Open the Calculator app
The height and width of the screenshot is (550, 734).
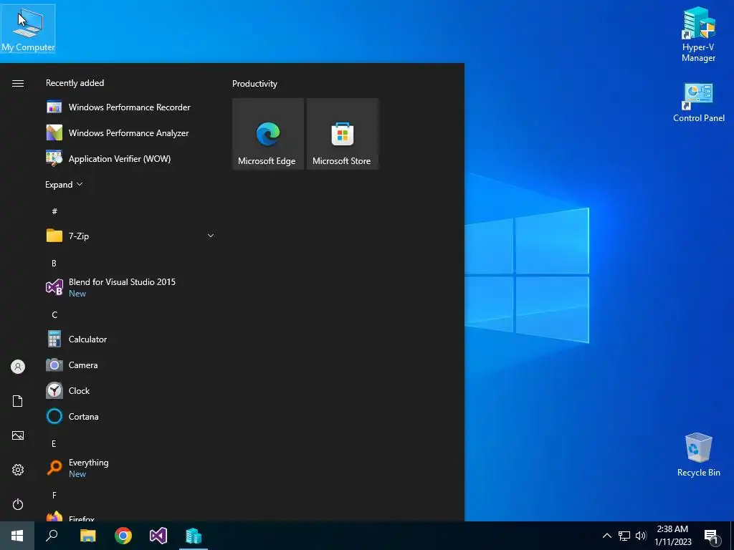130,339
